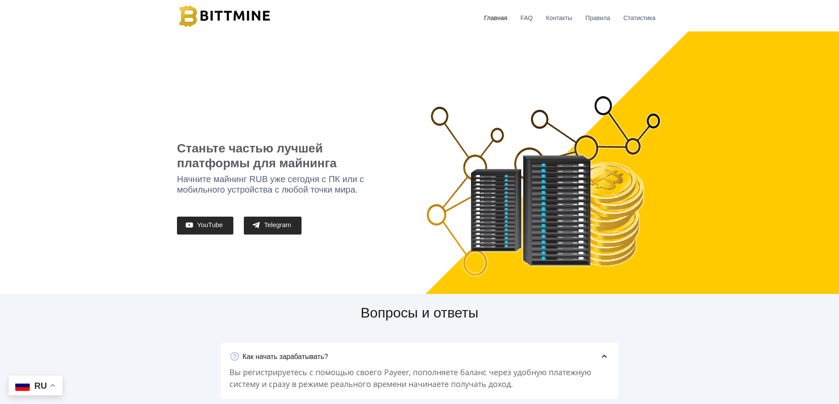
Task: Open the RU language dropdown
Action: pyautogui.click(x=35, y=386)
